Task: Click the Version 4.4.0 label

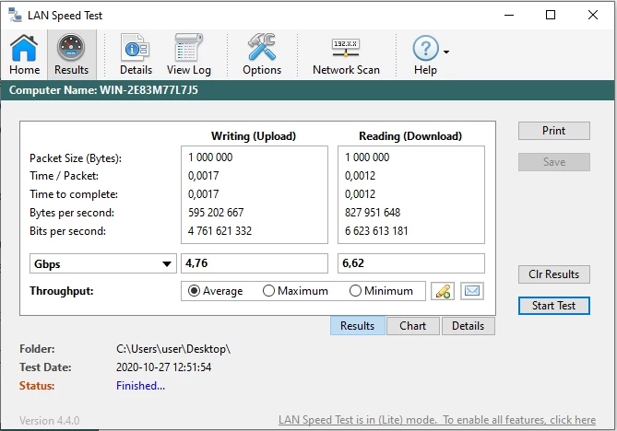Action: coord(50,421)
